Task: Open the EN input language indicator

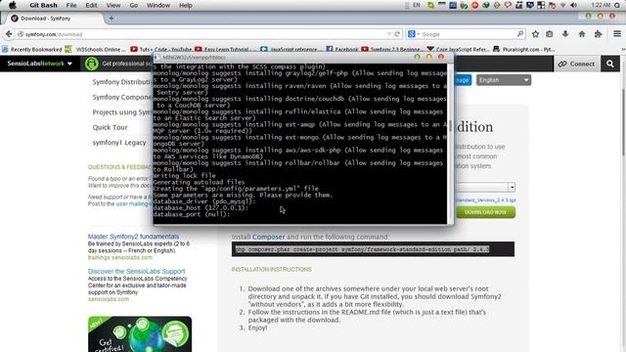Action: click(x=416, y=5)
